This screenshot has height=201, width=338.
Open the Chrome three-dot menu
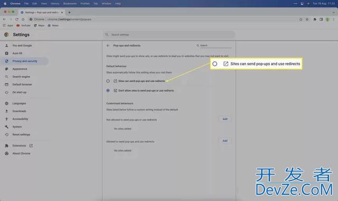334,20
